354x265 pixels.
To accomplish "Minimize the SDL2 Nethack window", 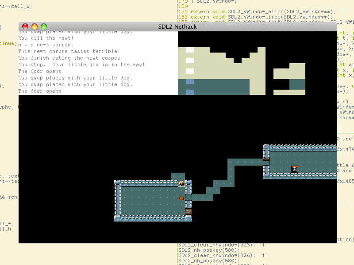I will (35, 26).
